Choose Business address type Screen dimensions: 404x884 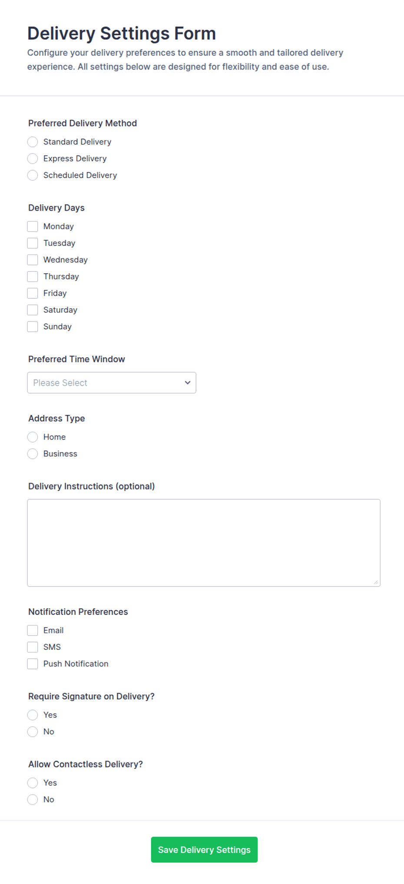[x=33, y=454]
